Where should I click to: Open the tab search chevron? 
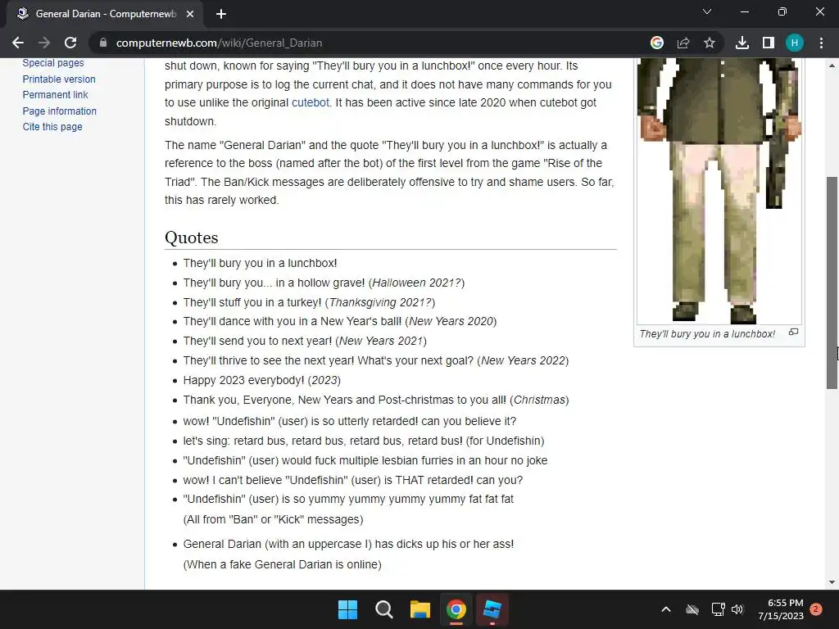tap(707, 11)
